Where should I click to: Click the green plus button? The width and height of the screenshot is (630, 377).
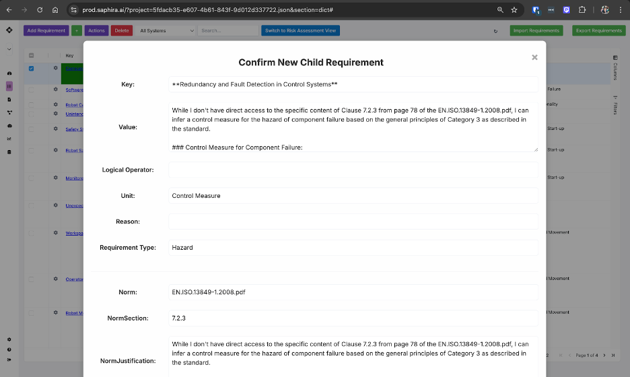click(77, 30)
